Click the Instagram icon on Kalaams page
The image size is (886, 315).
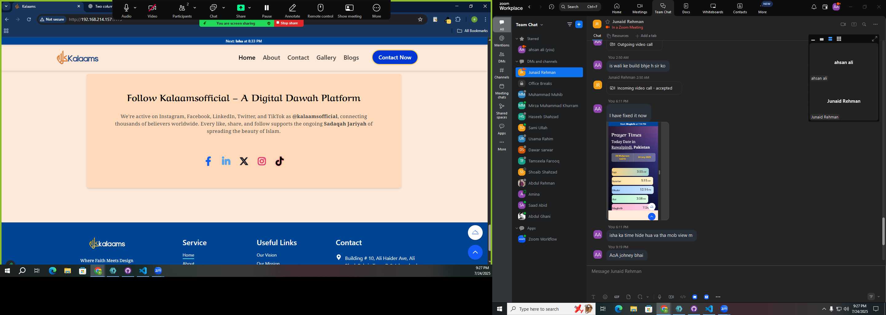(x=262, y=161)
